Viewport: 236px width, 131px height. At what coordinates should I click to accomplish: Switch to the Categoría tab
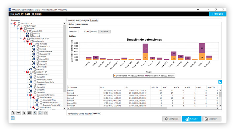[85, 20]
